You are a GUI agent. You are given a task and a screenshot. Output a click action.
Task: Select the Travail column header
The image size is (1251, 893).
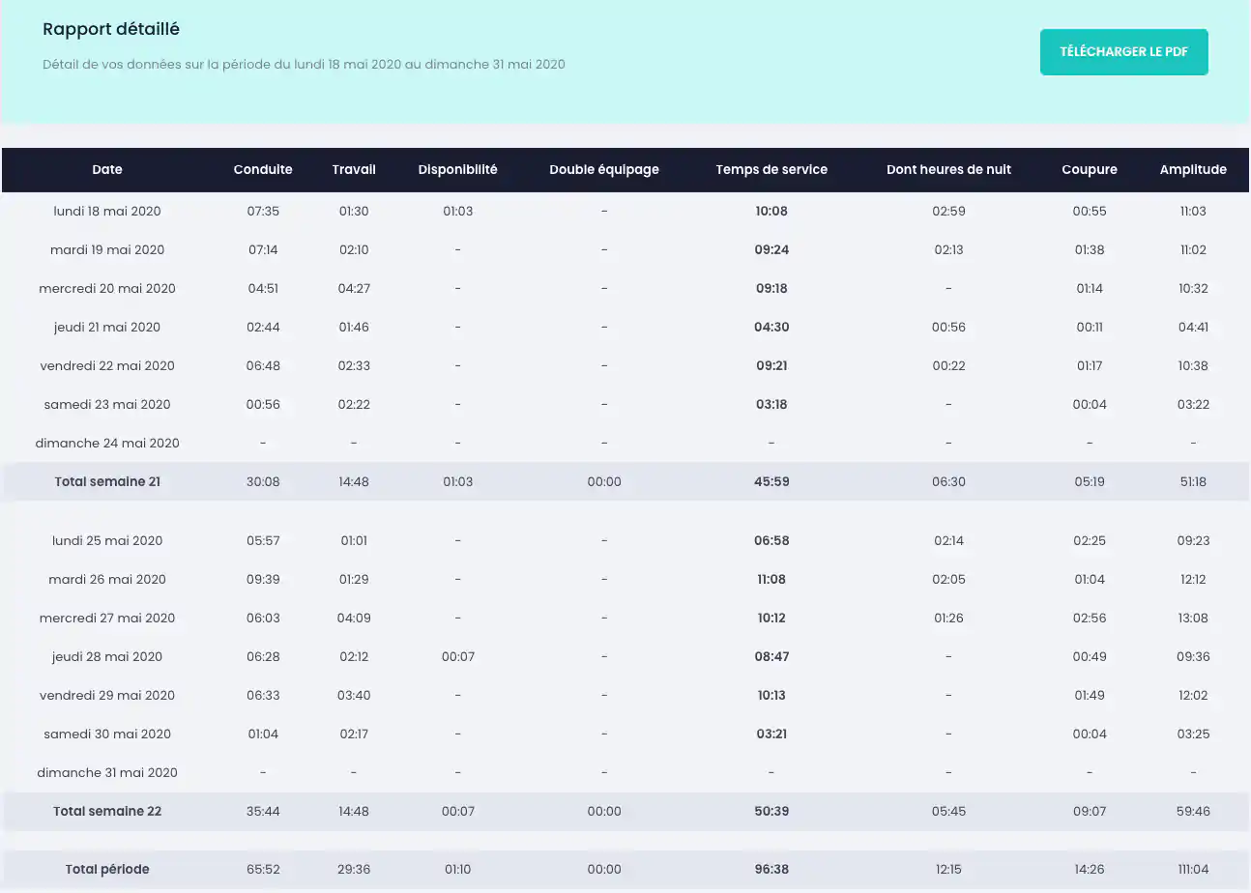[x=354, y=169]
